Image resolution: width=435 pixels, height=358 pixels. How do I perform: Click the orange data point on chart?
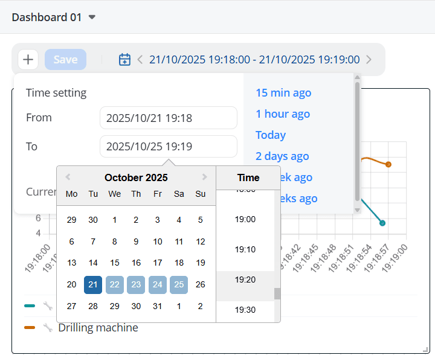[x=388, y=164]
